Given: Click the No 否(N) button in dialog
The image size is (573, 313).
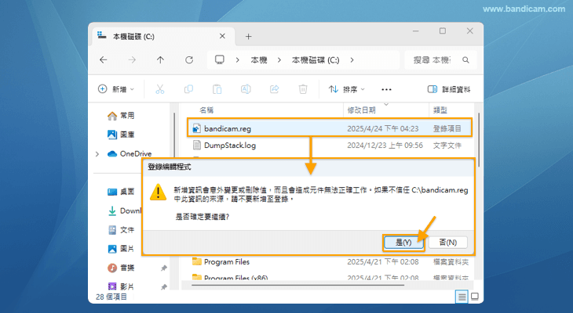Looking at the screenshot, I should 447,243.
